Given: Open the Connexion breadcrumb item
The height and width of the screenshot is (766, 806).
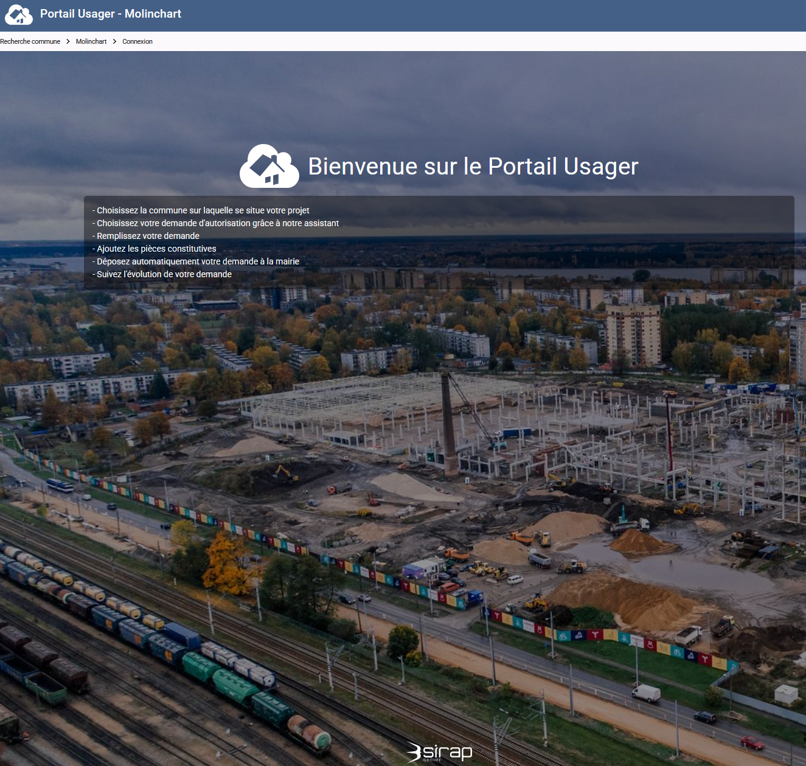Looking at the screenshot, I should [137, 41].
